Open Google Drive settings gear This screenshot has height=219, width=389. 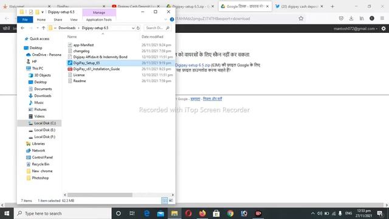384,29
